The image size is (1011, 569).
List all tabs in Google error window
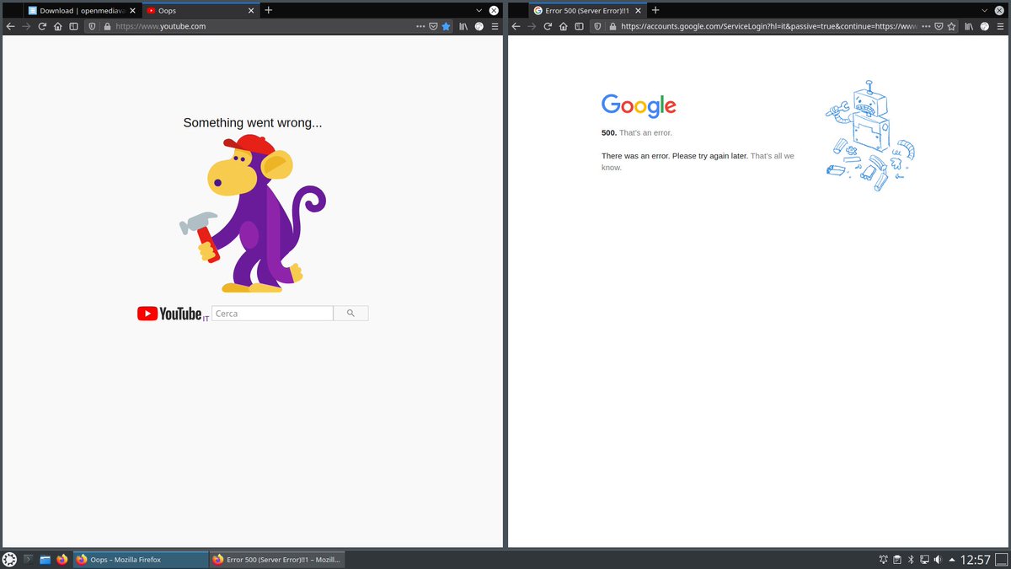[985, 10]
